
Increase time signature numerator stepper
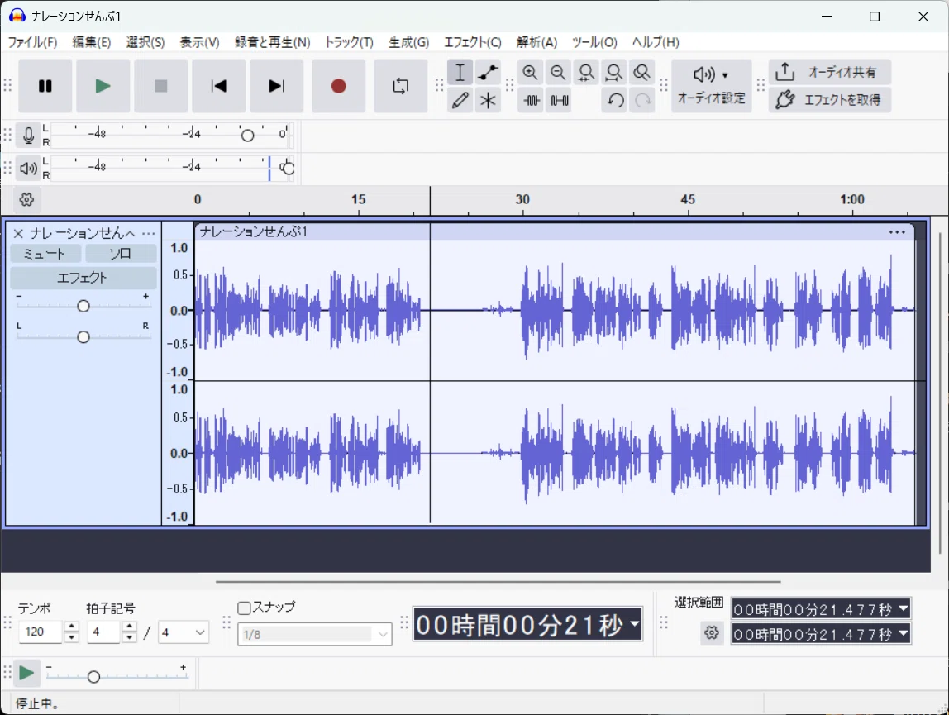pyautogui.click(x=130, y=627)
